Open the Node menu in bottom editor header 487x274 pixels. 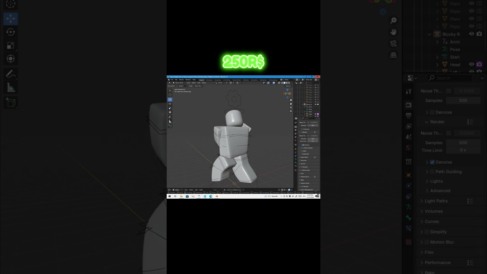coord(201,190)
